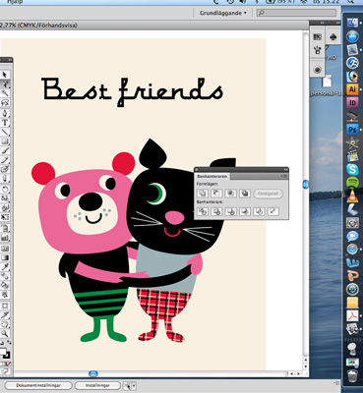Select the black arrow Selection tool

[5, 75]
